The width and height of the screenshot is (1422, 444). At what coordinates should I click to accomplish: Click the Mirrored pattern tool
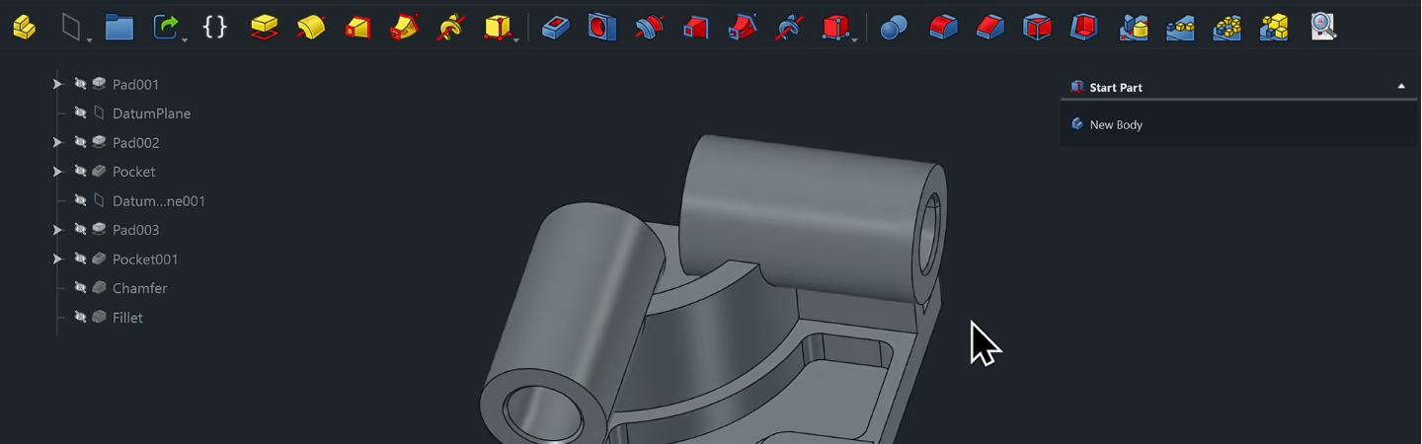(1133, 27)
